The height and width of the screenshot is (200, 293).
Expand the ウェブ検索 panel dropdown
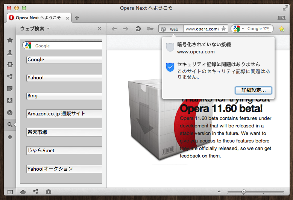click(49, 29)
